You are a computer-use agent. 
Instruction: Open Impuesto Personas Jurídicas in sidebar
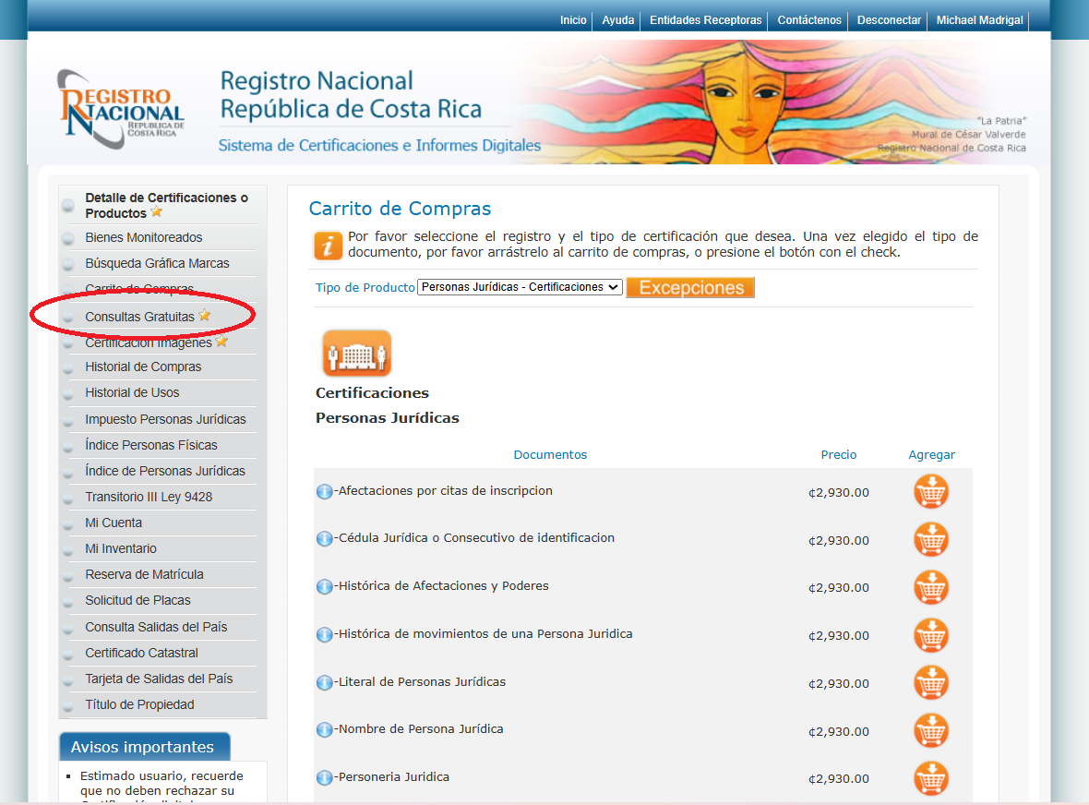click(165, 419)
